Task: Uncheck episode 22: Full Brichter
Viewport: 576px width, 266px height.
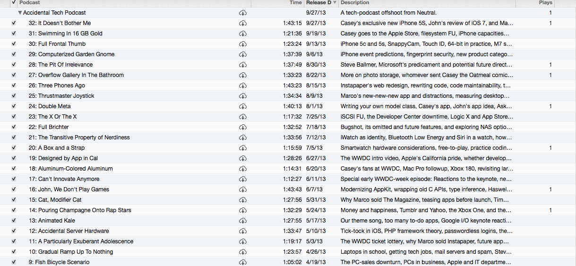Action: 14,127
